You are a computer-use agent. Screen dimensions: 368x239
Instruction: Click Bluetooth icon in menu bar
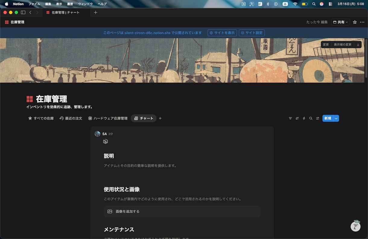pos(268,4)
